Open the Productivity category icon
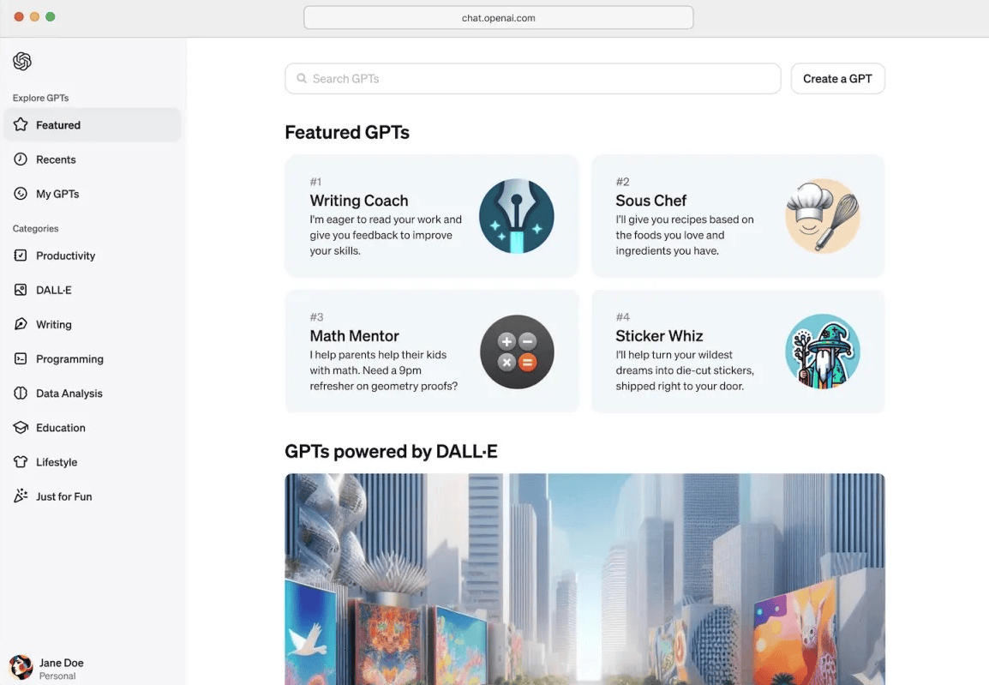 (x=21, y=255)
